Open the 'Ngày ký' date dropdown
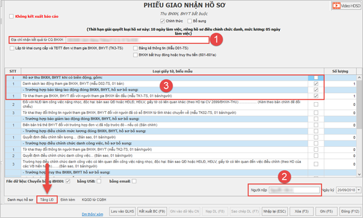The width and height of the screenshot is (363, 218). [359, 190]
